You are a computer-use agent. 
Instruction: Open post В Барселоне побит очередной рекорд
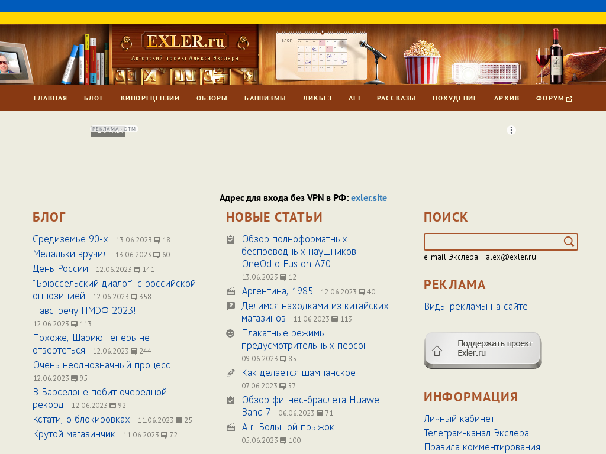coord(99,398)
